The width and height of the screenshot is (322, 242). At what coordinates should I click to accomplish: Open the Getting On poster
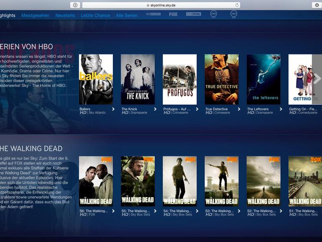pyautogui.click(x=300, y=80)
